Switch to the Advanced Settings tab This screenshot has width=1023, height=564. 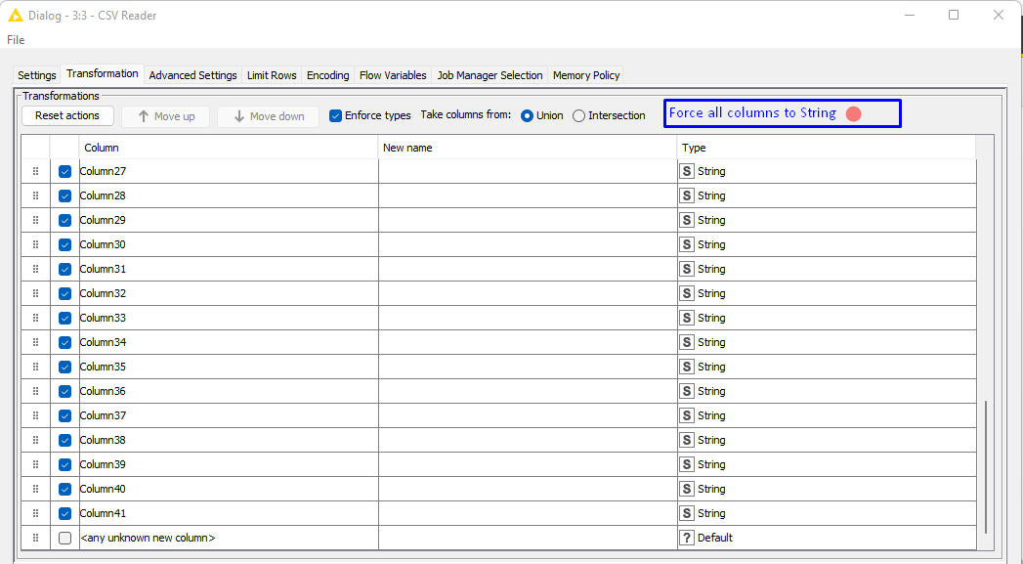click(192, 75)
